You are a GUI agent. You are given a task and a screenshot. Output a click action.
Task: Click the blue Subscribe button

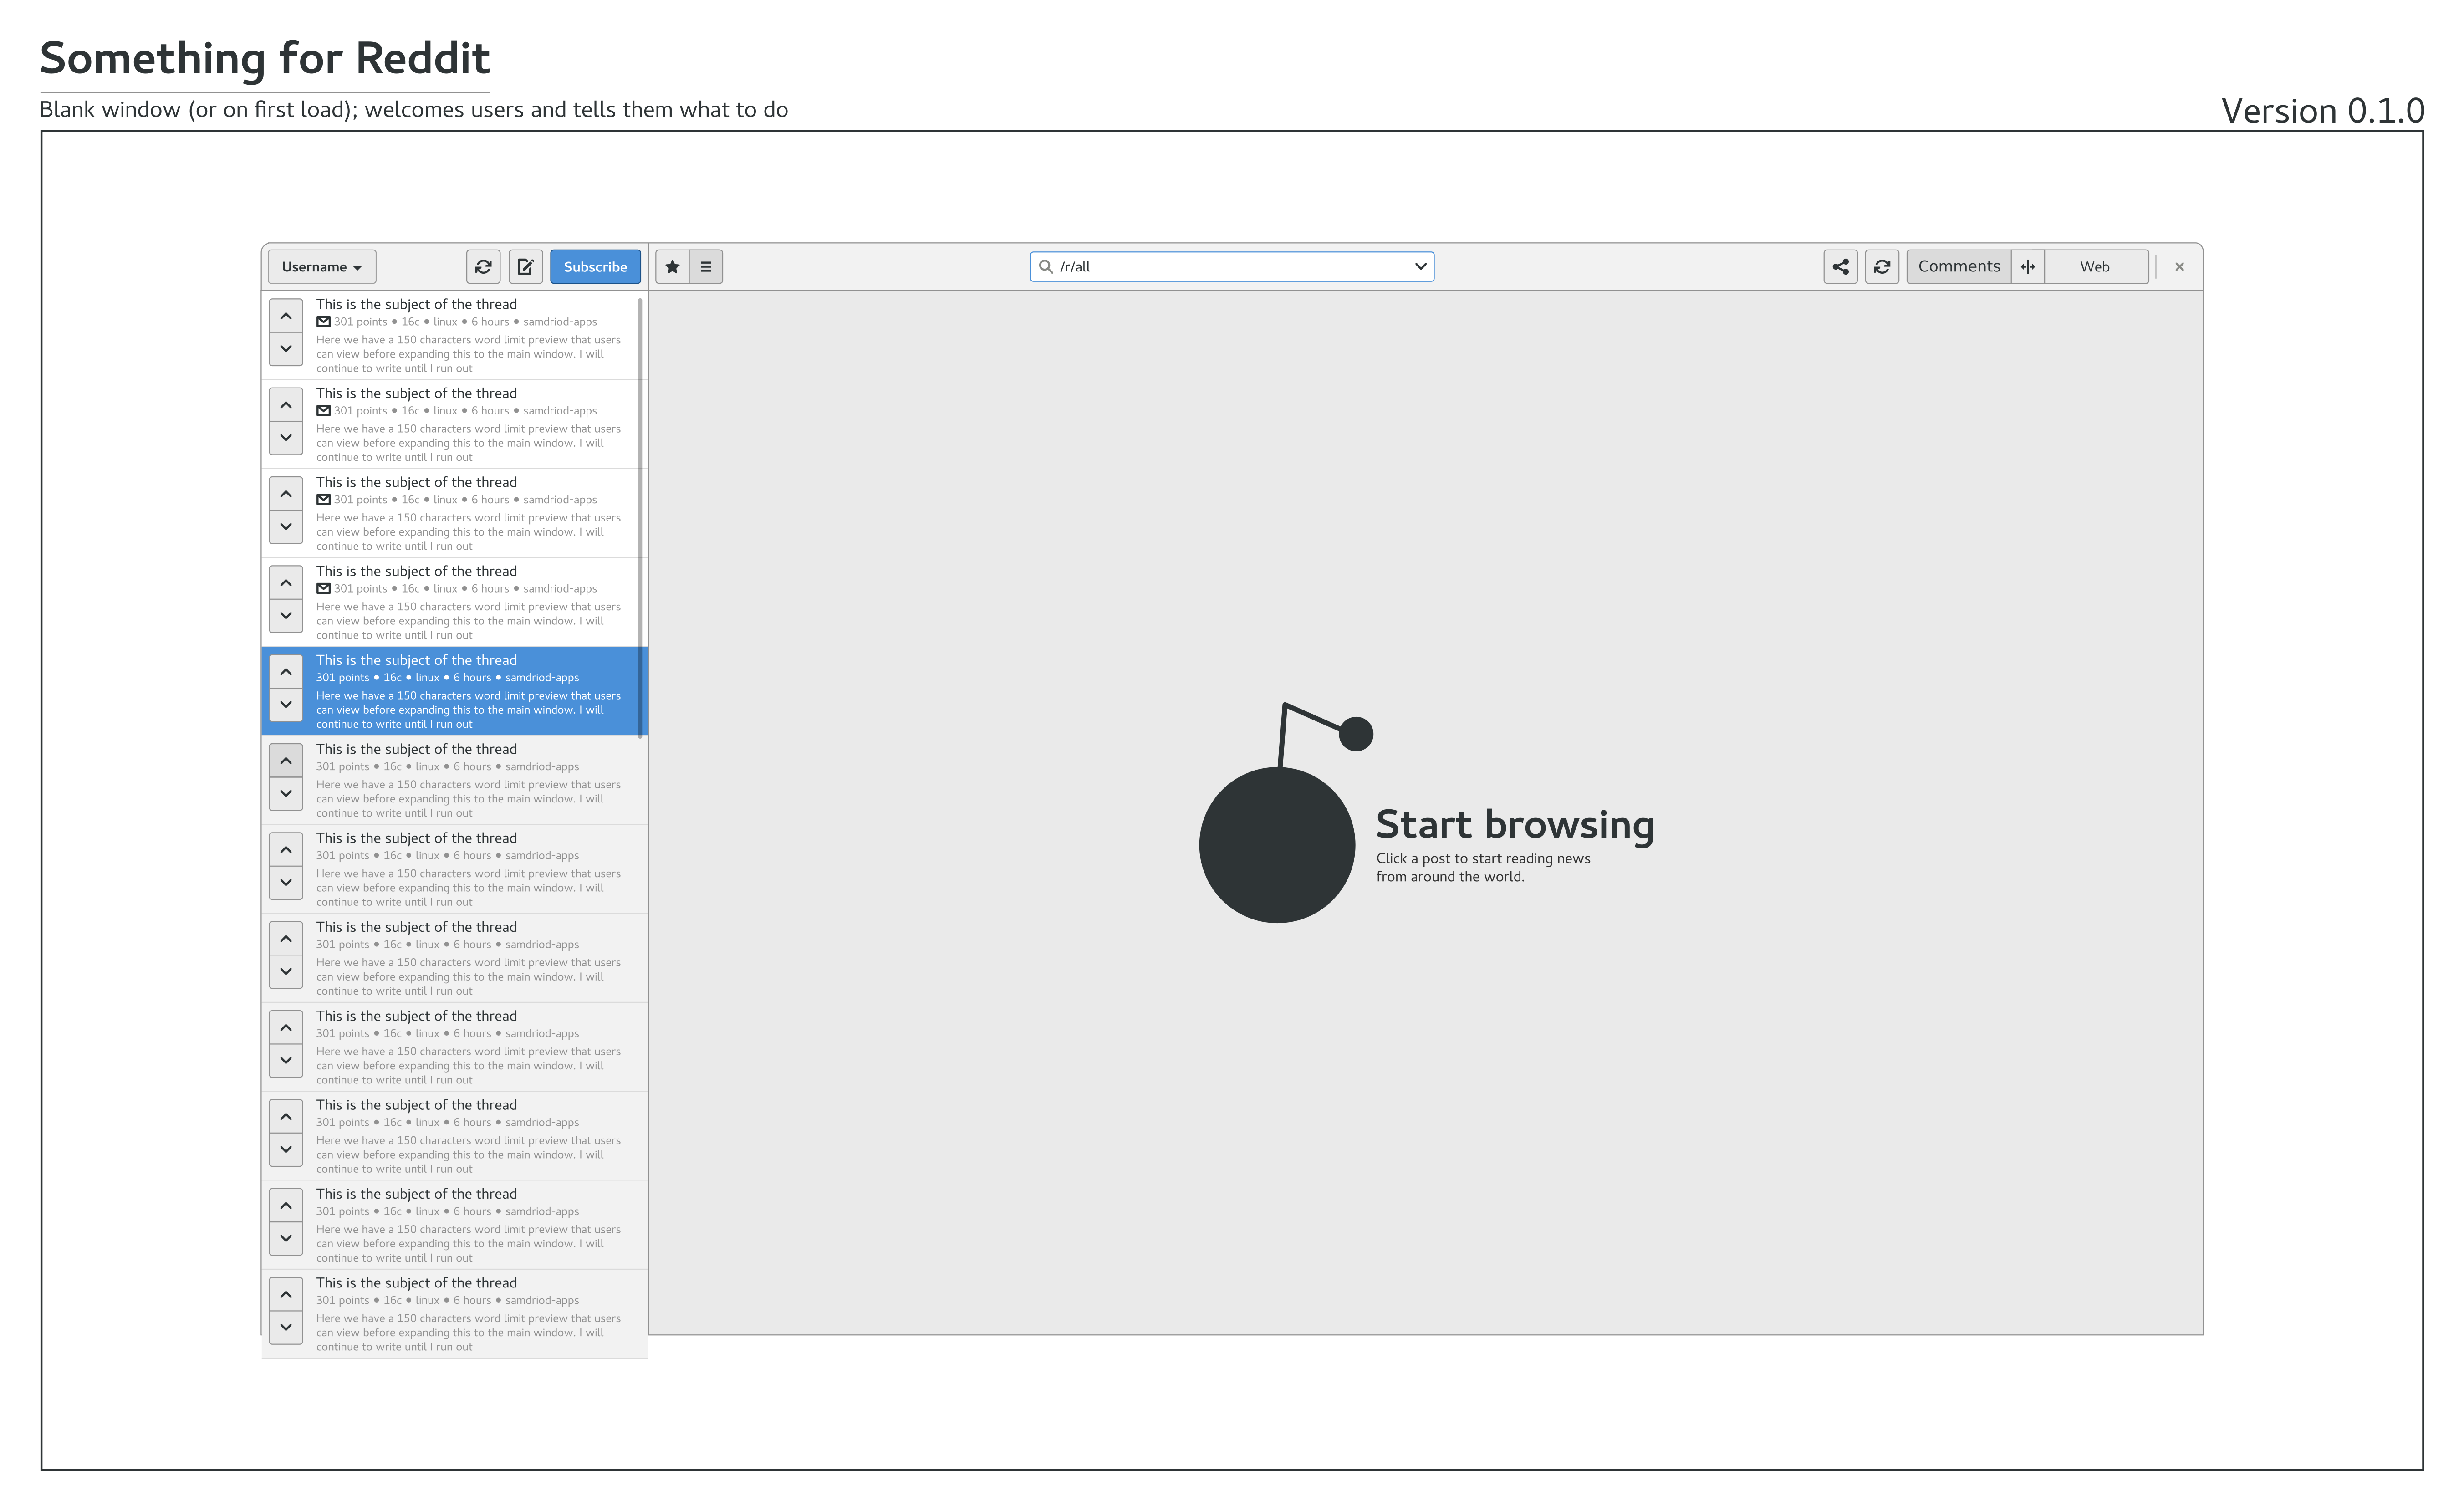click(595, 267)
